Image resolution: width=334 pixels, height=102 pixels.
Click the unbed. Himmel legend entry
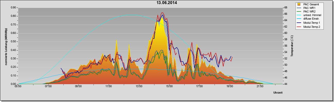[312, 15]
